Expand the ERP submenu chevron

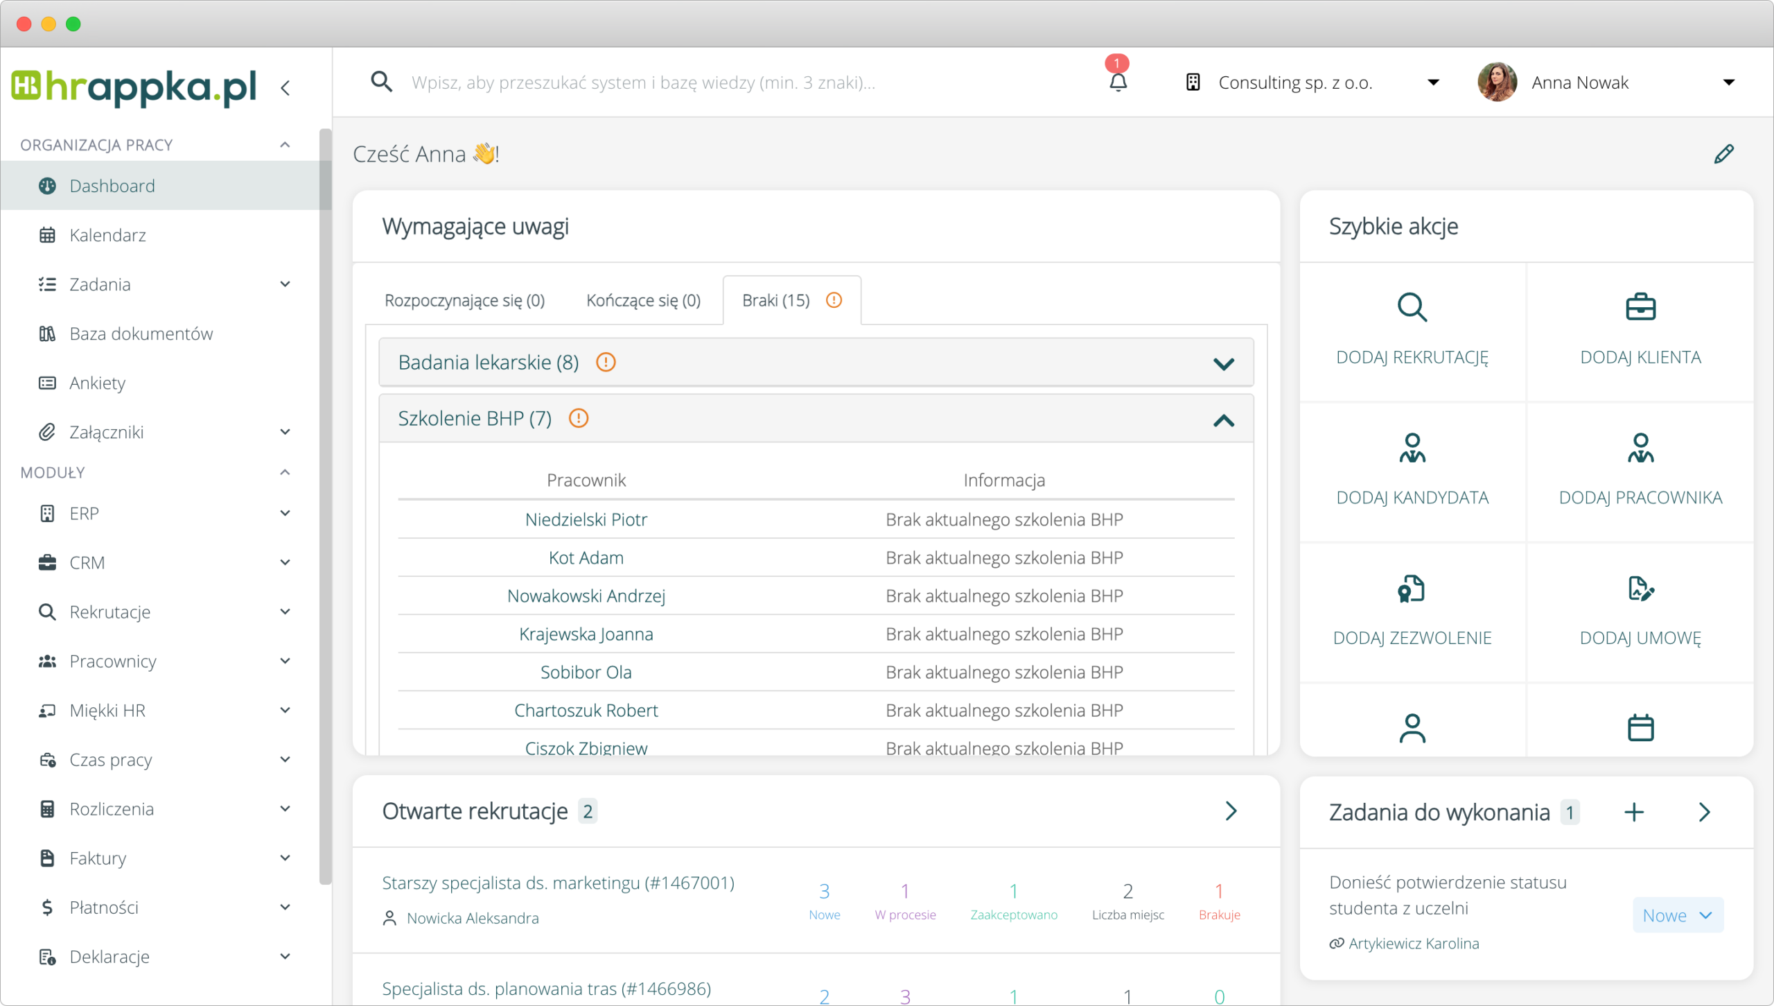click(285, 513)
